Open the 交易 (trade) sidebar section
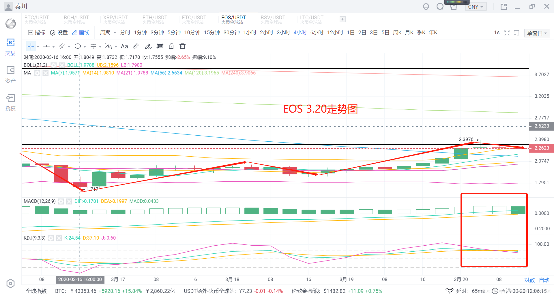Image resolution: width=554 pixels, height=296 pixels. click(10, 47)
